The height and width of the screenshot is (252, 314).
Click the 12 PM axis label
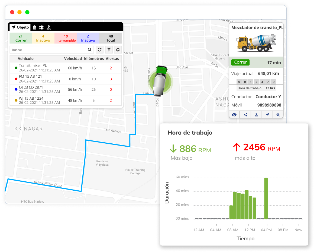(x=250, y=230)
